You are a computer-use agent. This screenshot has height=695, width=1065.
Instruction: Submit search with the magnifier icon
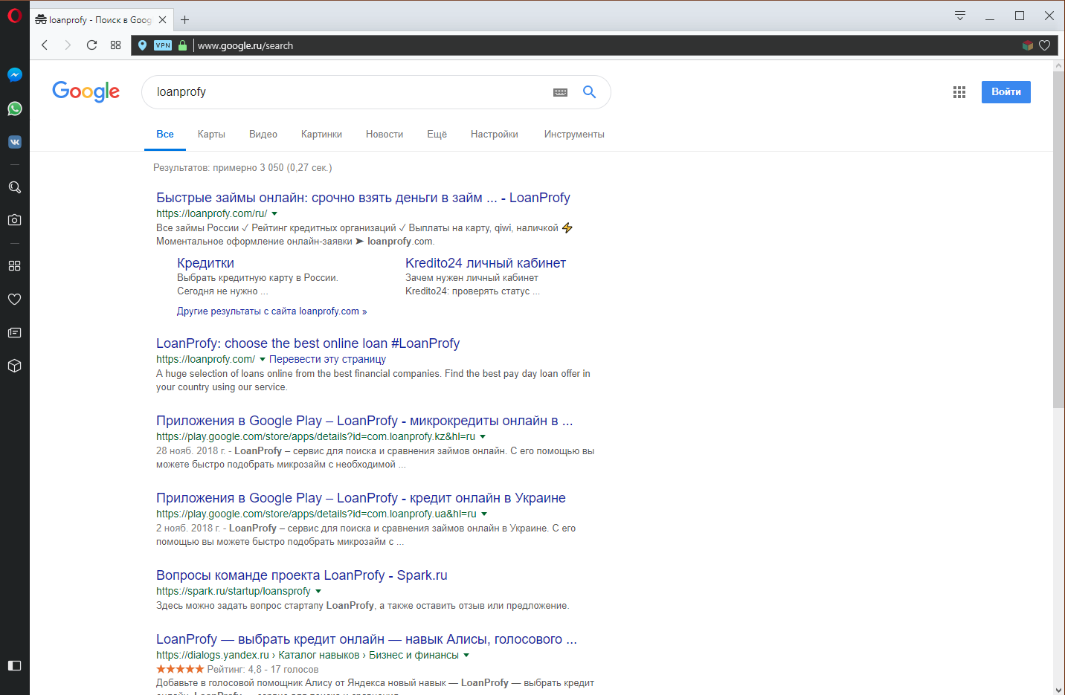pyautogui.click(x=589, y=92)
